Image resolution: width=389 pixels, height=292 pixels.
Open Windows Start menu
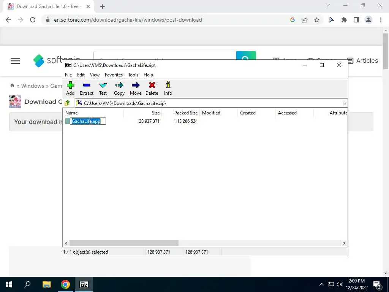[9, 284]
